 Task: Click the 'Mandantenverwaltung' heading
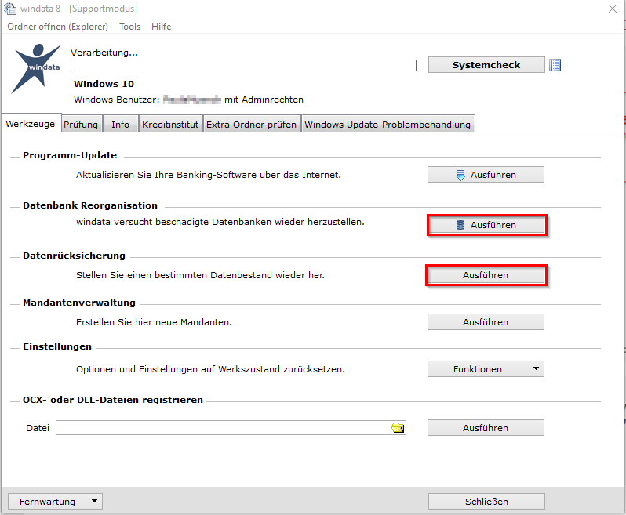coord(79,303)
